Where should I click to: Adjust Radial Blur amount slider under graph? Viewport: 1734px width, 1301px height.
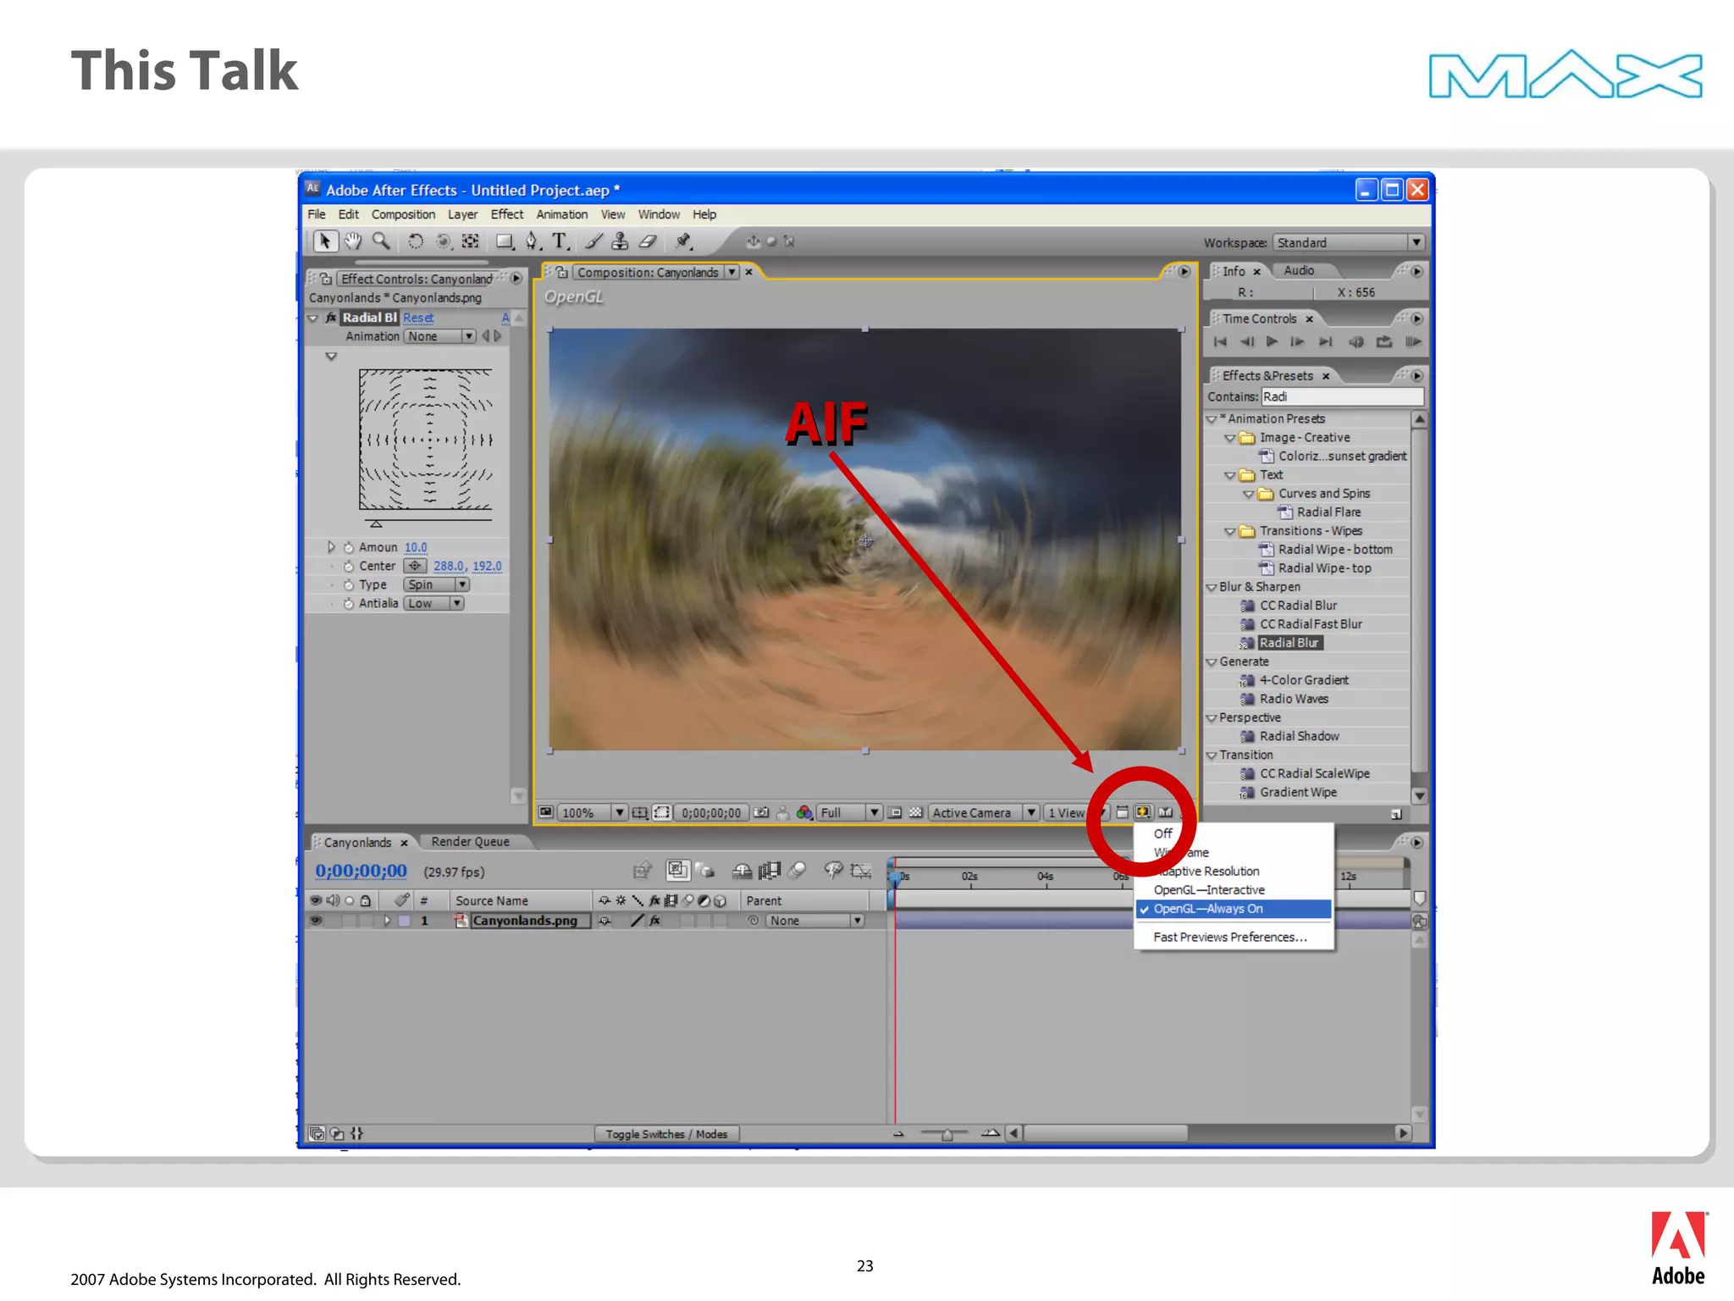pyautogui.click(x=376, y=524)
